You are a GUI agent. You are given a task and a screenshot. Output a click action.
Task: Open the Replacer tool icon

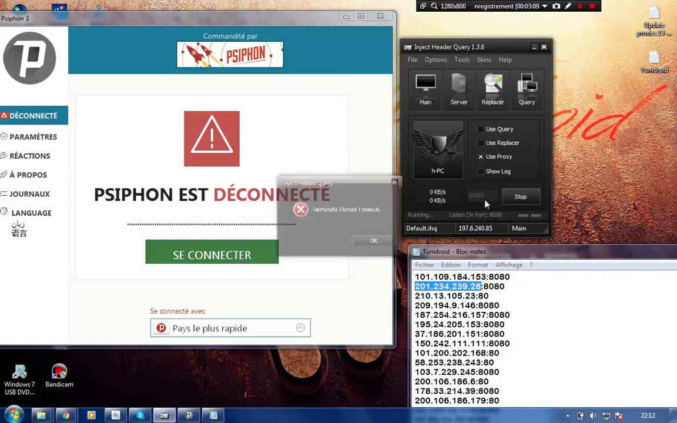492,90
